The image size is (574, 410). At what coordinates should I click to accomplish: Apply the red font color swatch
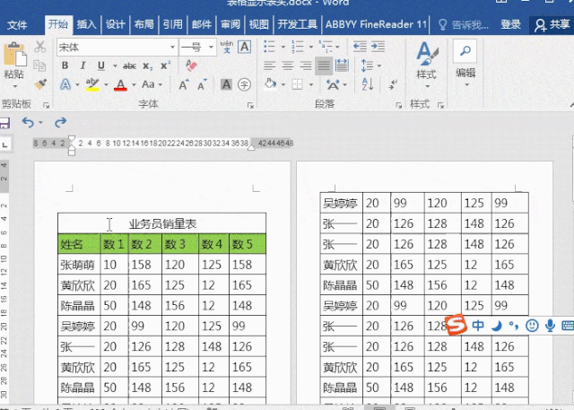tap(120, 84)
